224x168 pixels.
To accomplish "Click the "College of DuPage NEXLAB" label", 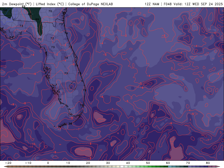I will coord(90,4).
